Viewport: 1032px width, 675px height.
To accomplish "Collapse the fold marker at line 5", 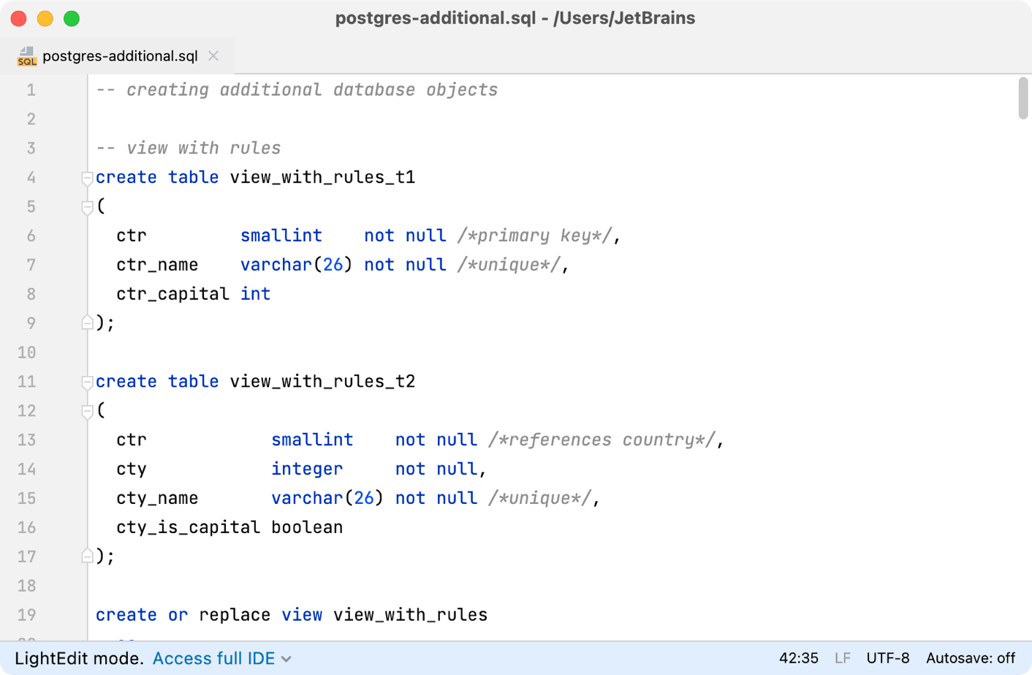I will (87, 207).
